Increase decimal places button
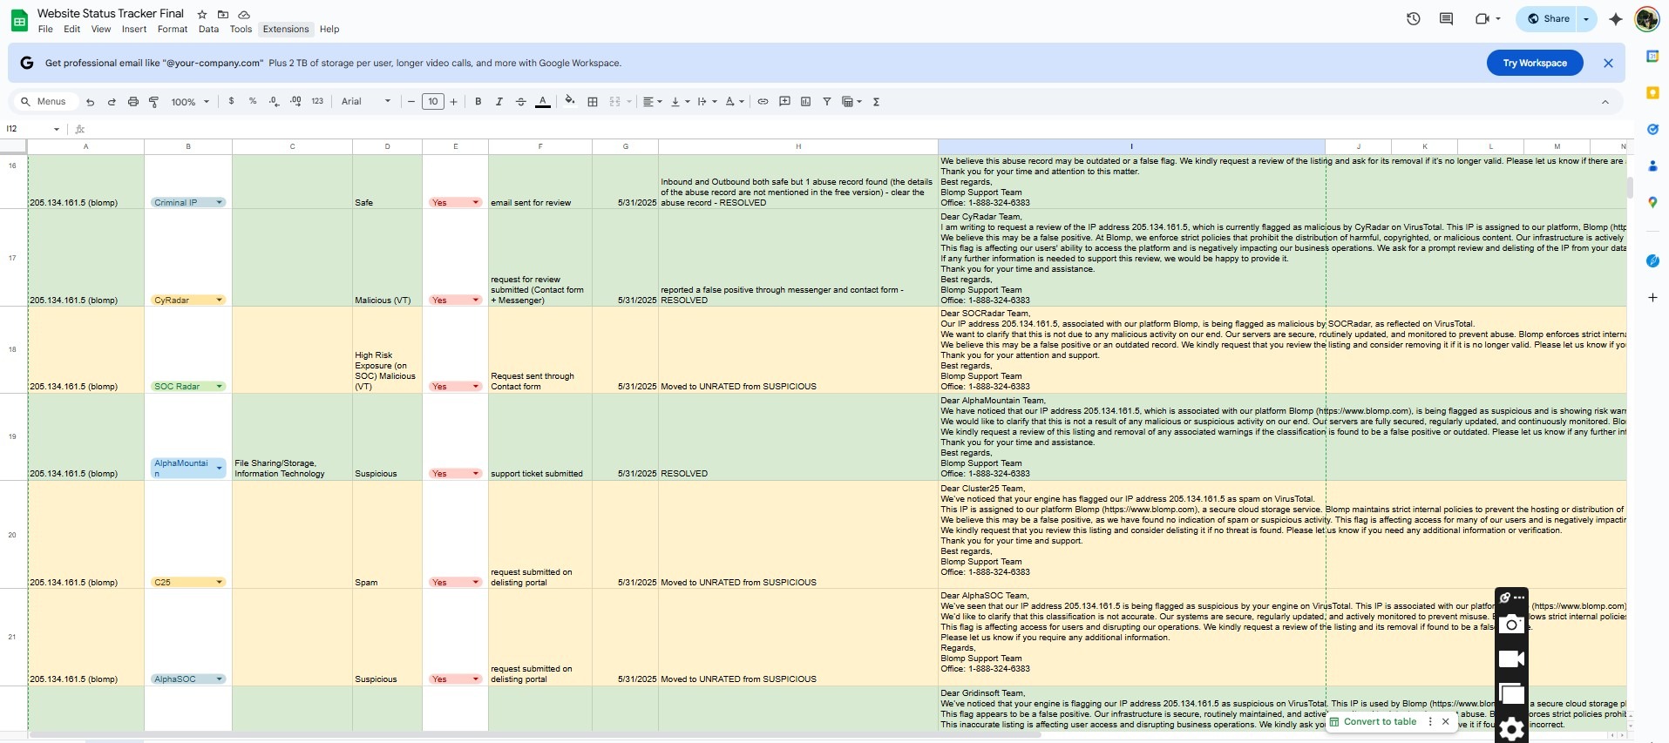The width and height of the screenshot is (1669, 743). (296, 101)
